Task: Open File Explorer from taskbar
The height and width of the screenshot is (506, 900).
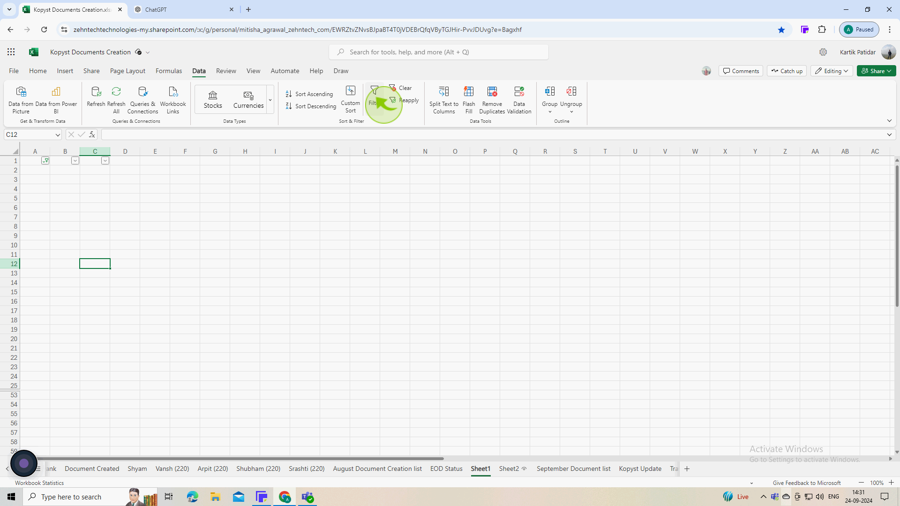Action: coord(215,497)
